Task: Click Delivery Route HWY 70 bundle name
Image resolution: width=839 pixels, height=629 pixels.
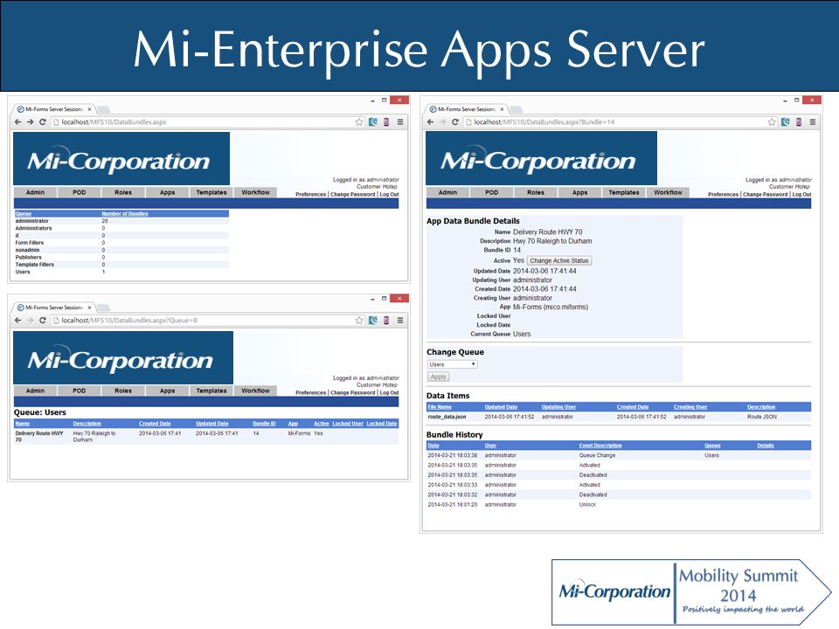Action: click(x=39, y=437)
